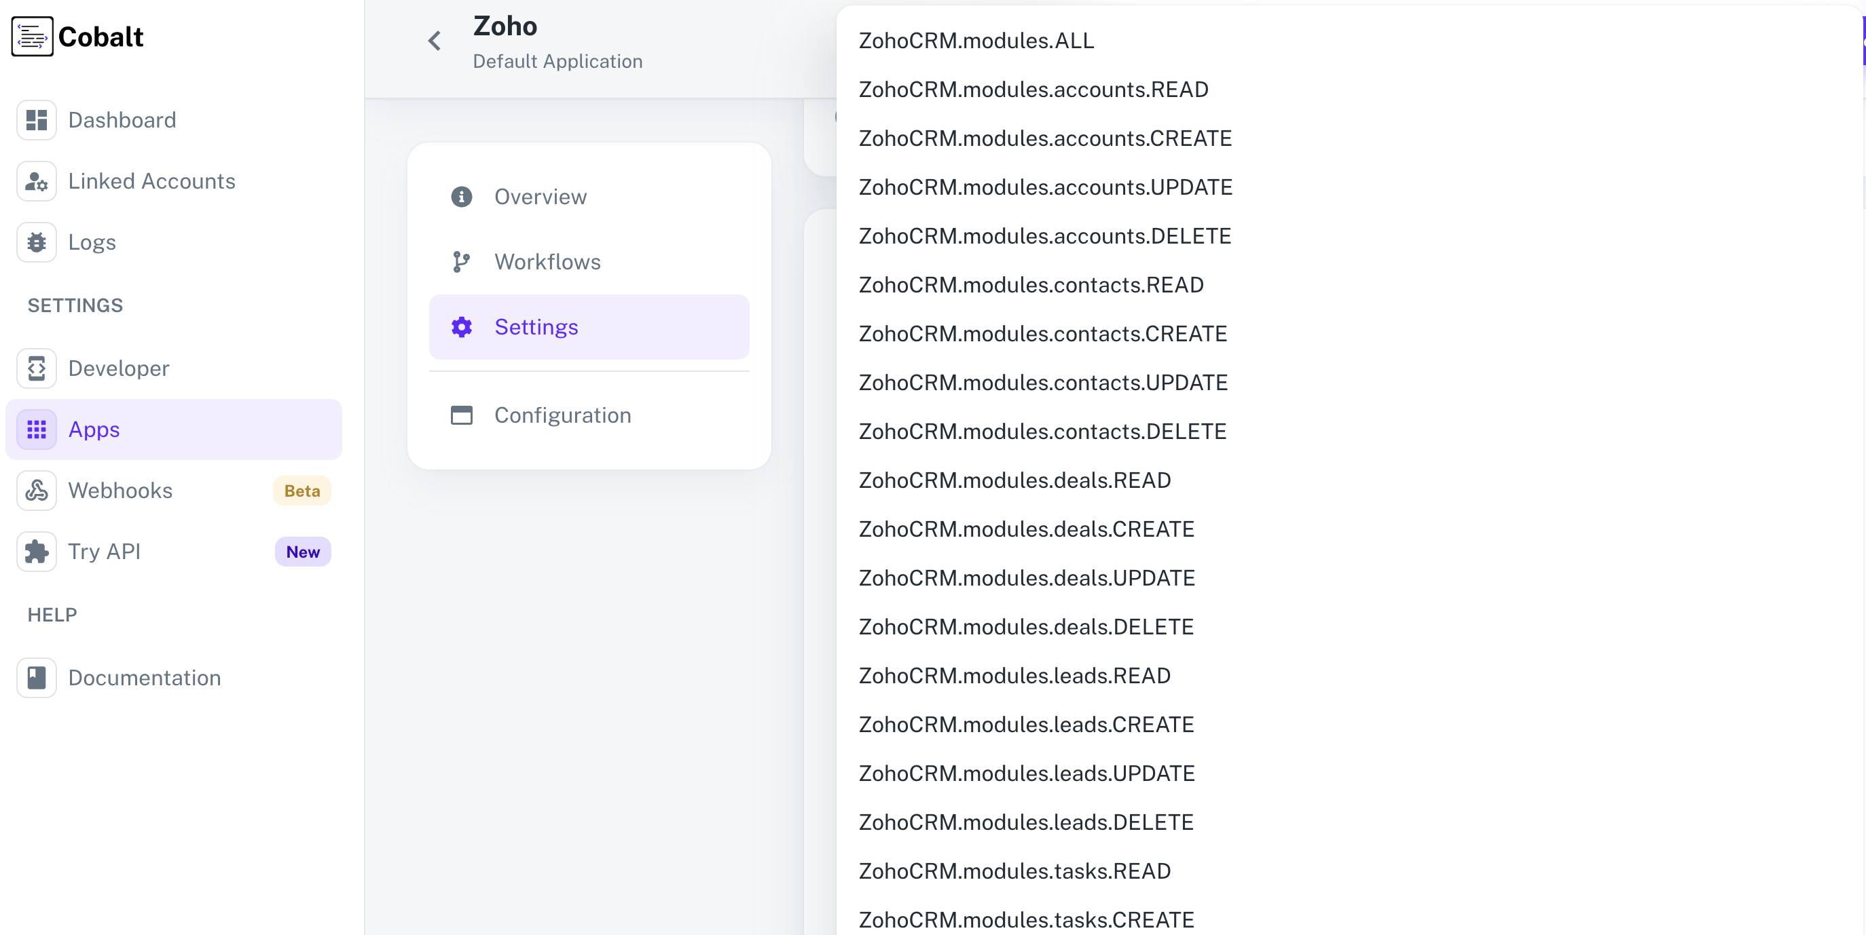Select ZohoCRM.modules.leads.DELETE entry
1866x935 pixels.
(x=1025, y=822)
